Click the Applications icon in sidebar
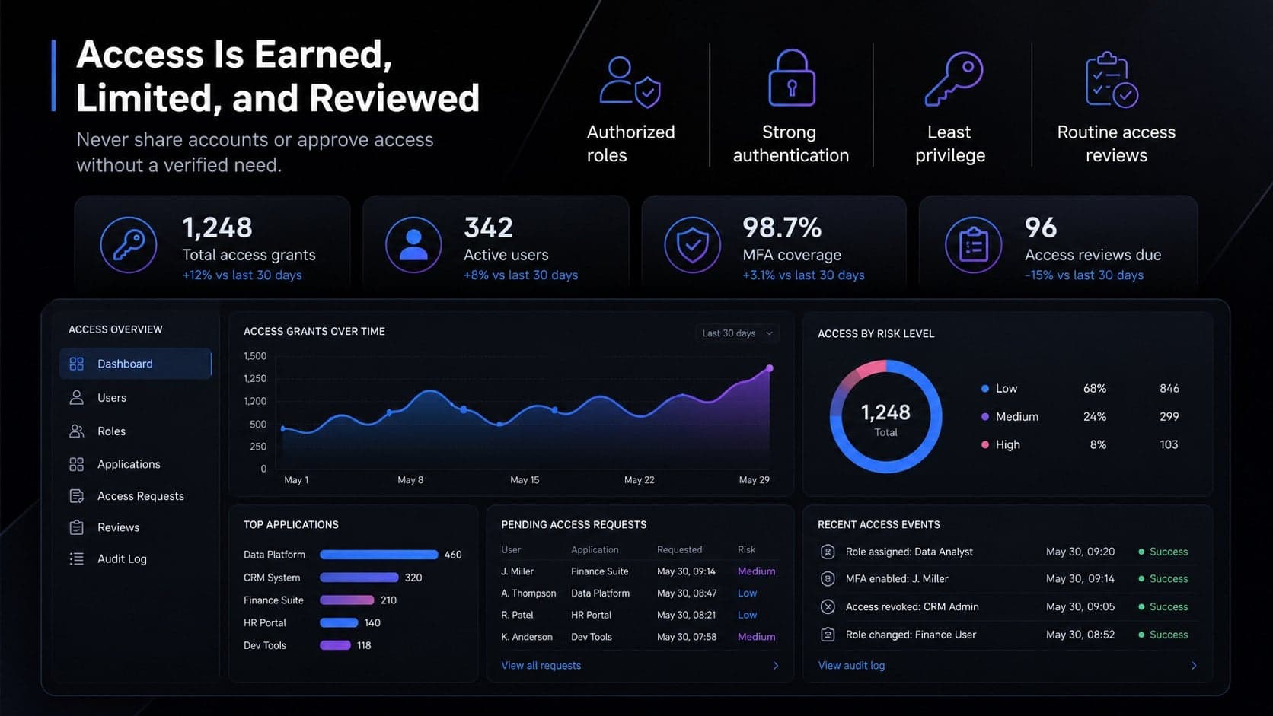The image size is (1273, 716). tap(76, 464)
